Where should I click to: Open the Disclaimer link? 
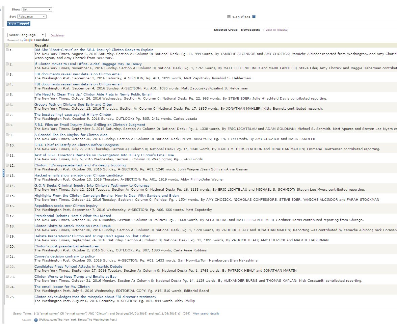tap(57, 35)
